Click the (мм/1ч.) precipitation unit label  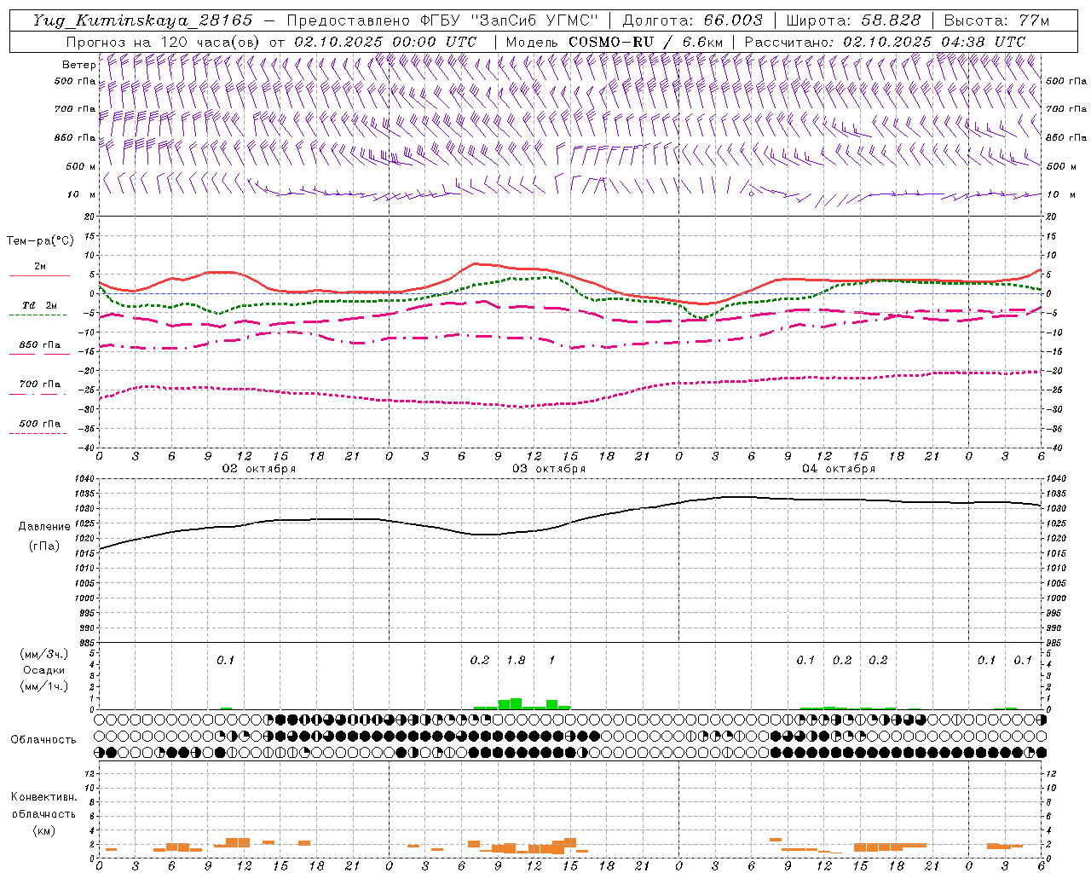44,687
